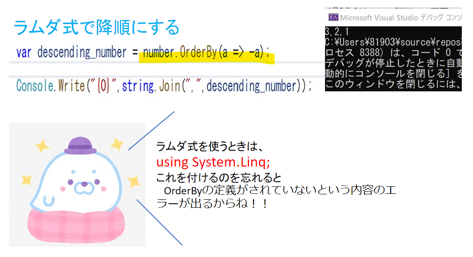Click the デバッグが停止したときに console line
This screenshot has width=473, height=257.
click(393, 63)
